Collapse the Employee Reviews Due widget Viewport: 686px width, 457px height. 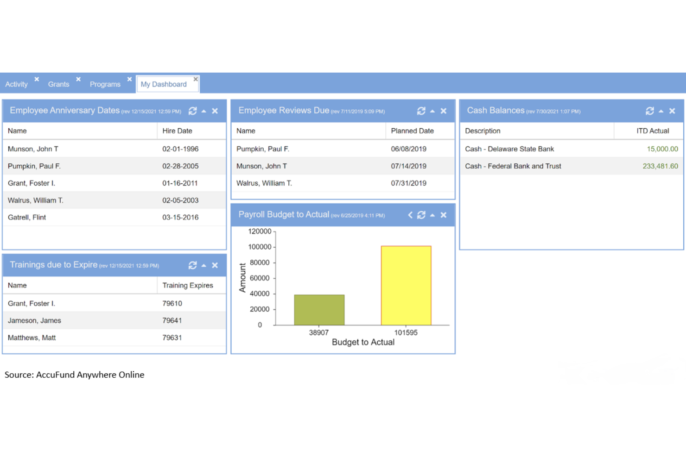[x=432, y=111]
